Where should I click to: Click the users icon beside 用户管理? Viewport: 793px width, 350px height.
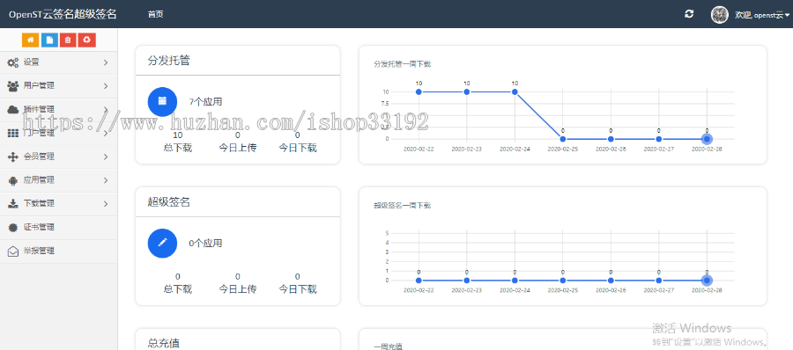pos(13,86)
